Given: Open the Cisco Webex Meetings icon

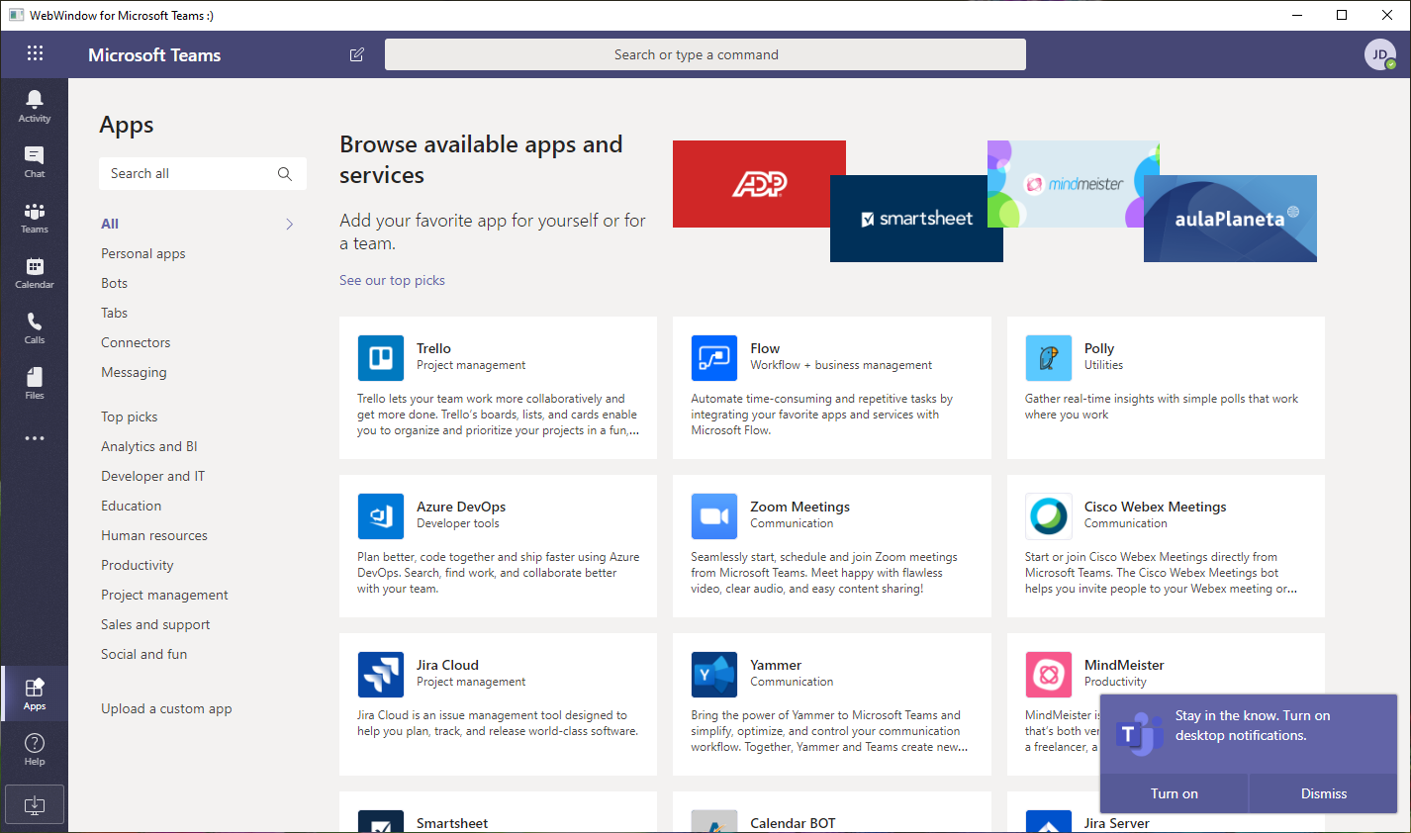Looking at the screenshot, I should (x=1049, y=516).
